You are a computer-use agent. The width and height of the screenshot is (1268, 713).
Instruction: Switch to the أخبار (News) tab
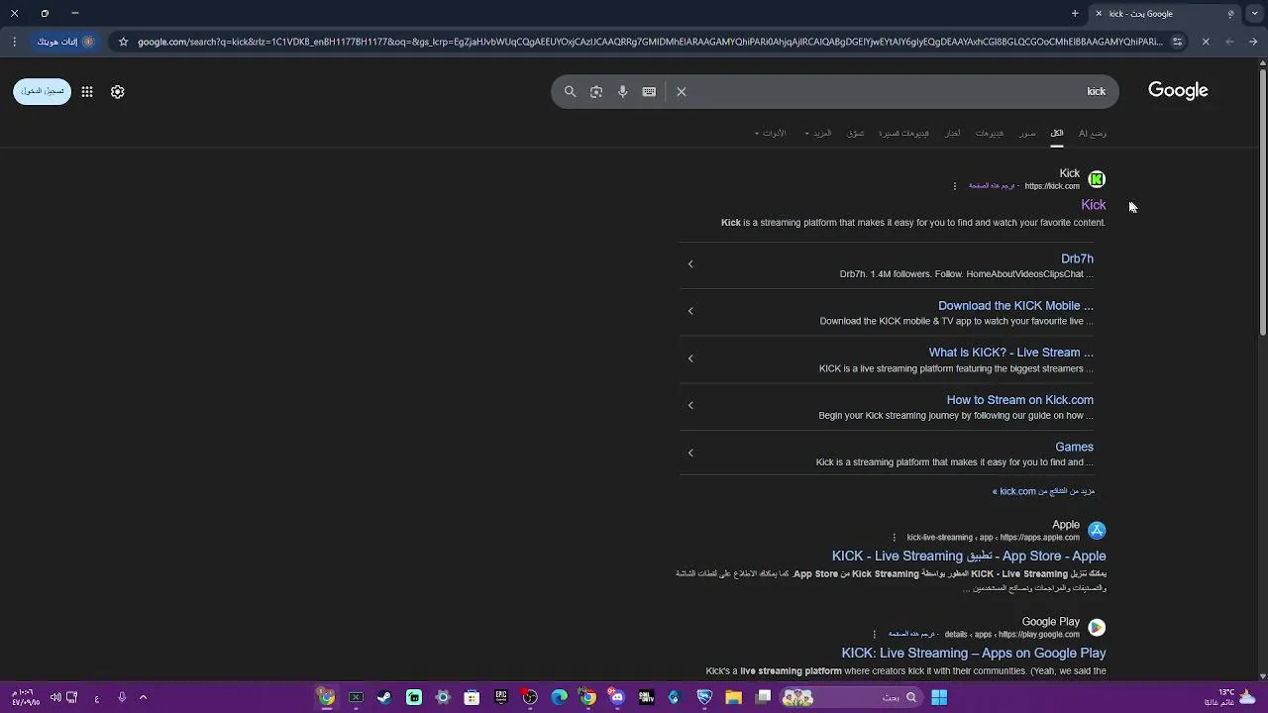(952, 133)
